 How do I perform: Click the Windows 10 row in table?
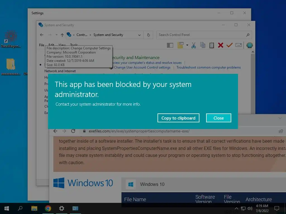coord(204,184)
